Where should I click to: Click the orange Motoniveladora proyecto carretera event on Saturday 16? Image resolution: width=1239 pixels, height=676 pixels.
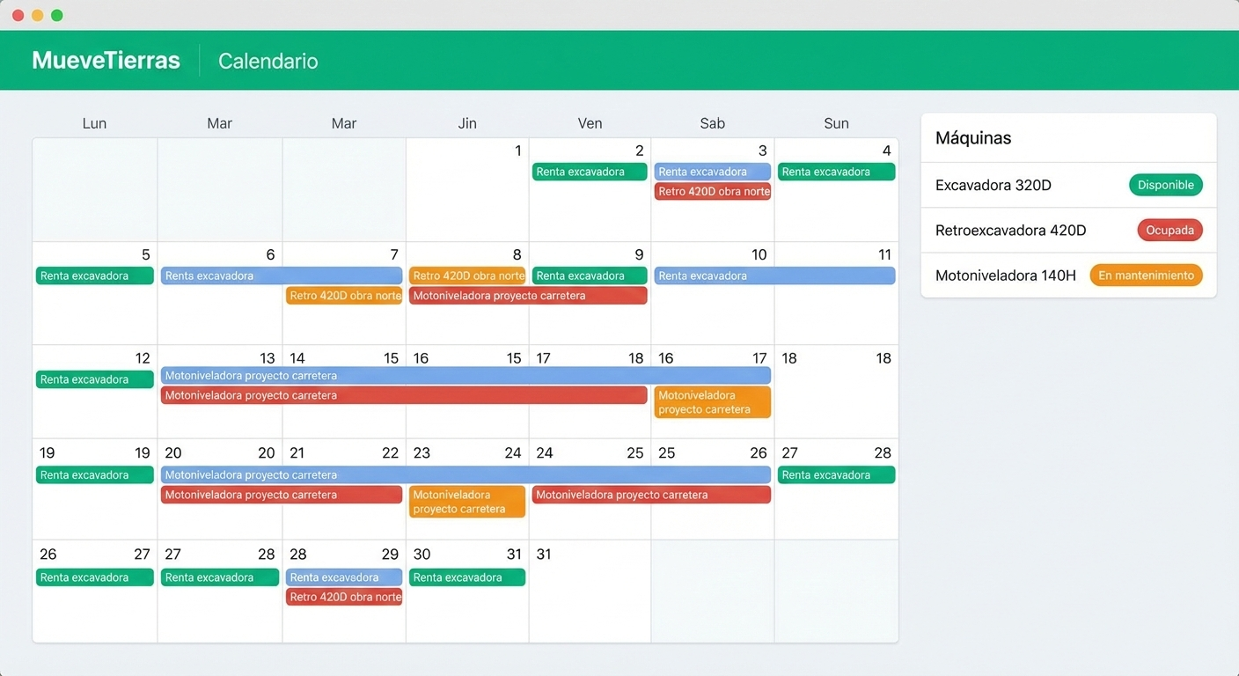(x=712, y=401)
